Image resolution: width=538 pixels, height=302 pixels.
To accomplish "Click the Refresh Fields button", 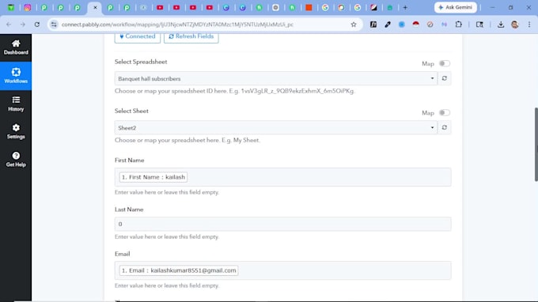I will 191,36.
